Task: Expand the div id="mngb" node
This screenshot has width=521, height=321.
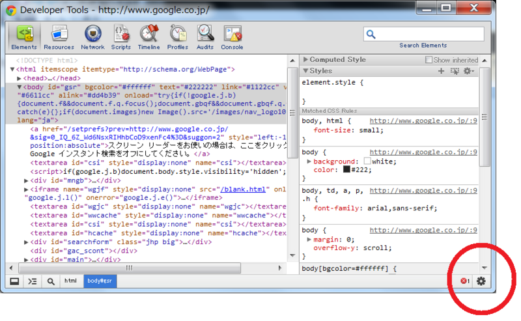Action: (x=26, y=181)
